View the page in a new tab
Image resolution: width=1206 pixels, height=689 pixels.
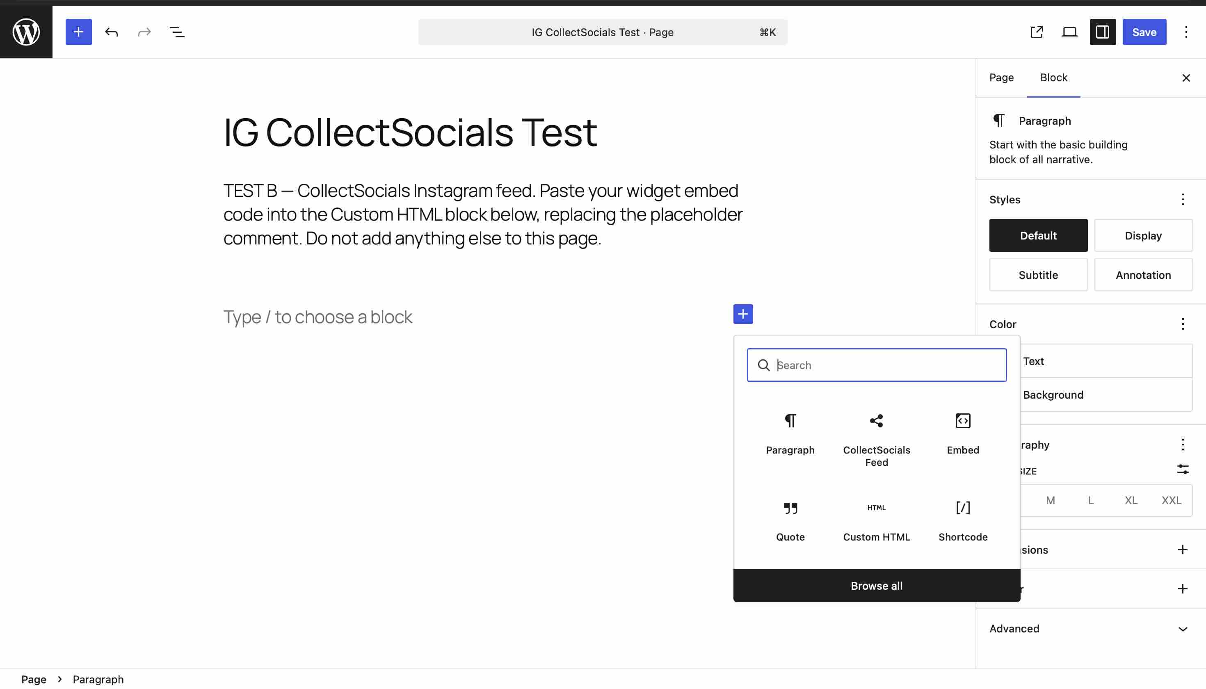click(x=1037, y=32)
